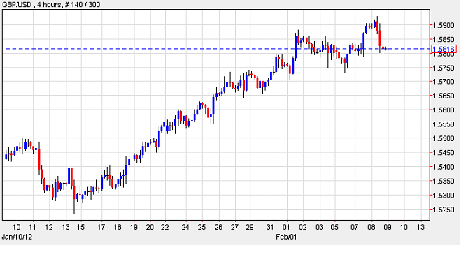Click date axis label 25

tap(201, 228)
